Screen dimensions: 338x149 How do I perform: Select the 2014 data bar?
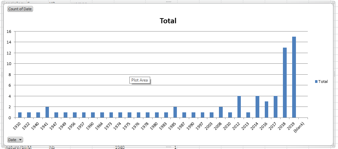(x=257, y=107)
